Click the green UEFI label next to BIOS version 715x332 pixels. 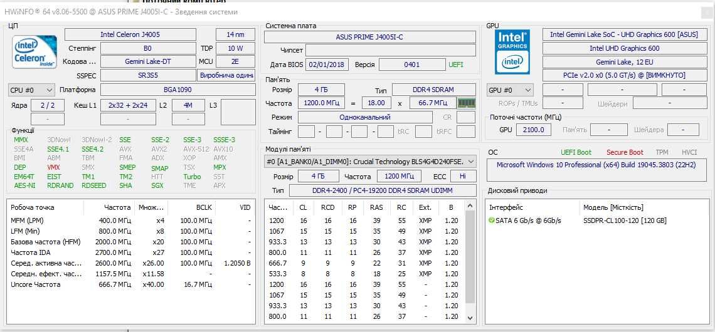(x=455, y=65)
